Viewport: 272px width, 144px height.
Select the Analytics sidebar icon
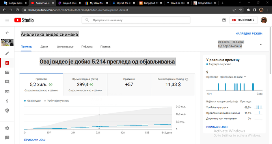7,63
